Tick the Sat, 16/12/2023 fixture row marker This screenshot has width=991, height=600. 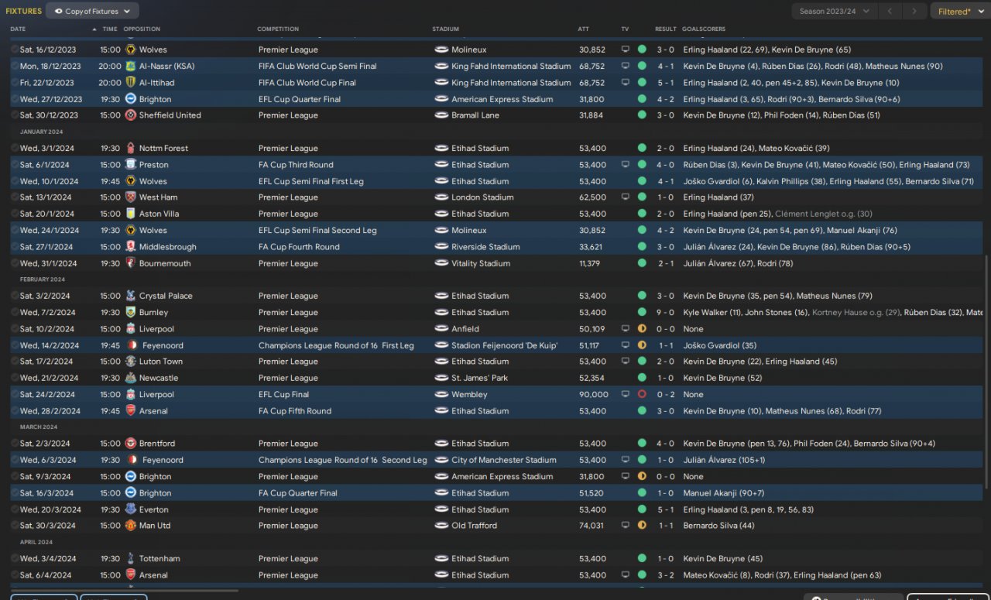[x=15, y=50]
